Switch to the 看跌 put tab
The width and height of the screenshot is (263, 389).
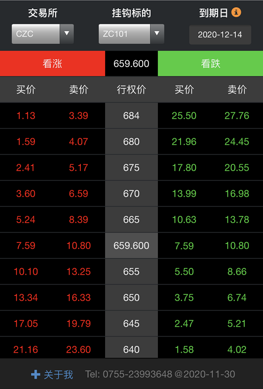pos(210,63)
